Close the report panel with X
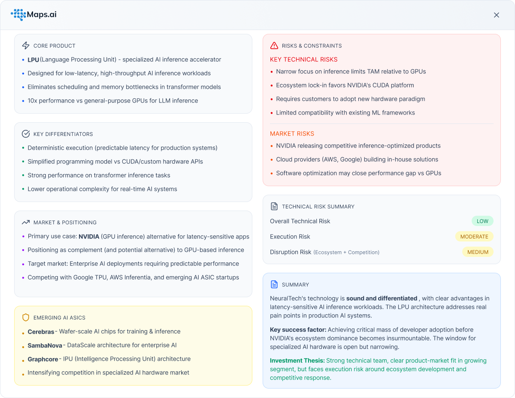This screenshot has width=515, height=398. point(497,15)
